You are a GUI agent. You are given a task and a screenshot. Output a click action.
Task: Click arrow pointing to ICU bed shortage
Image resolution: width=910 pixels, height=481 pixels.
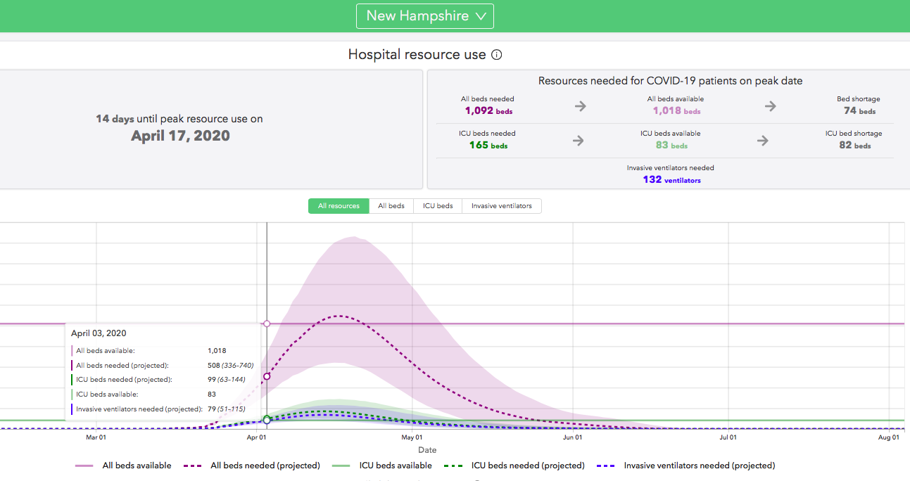[762, 141]
